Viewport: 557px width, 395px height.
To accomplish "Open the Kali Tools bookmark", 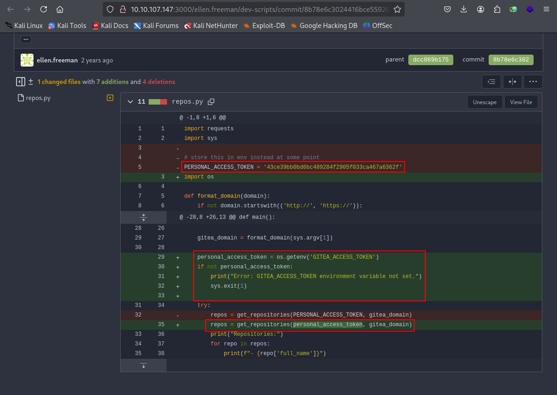I will tap(67, 26).
